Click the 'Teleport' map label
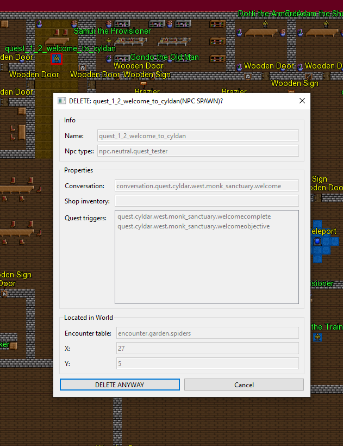343x446 pixels. [322, 231]
